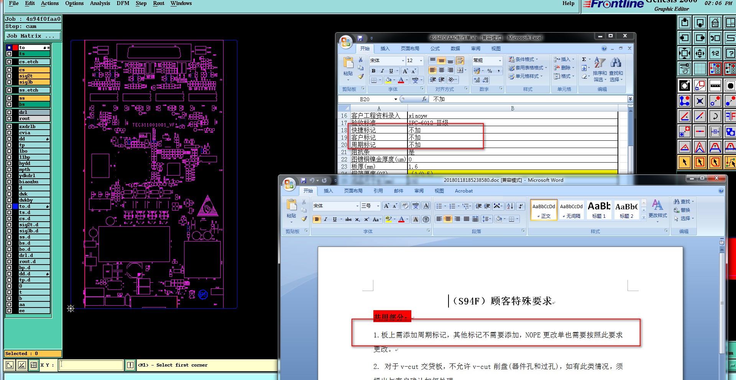Open the graphic options wrench and palette icon
This screenshot has height=380, width=736.
(x=685, y=69)
